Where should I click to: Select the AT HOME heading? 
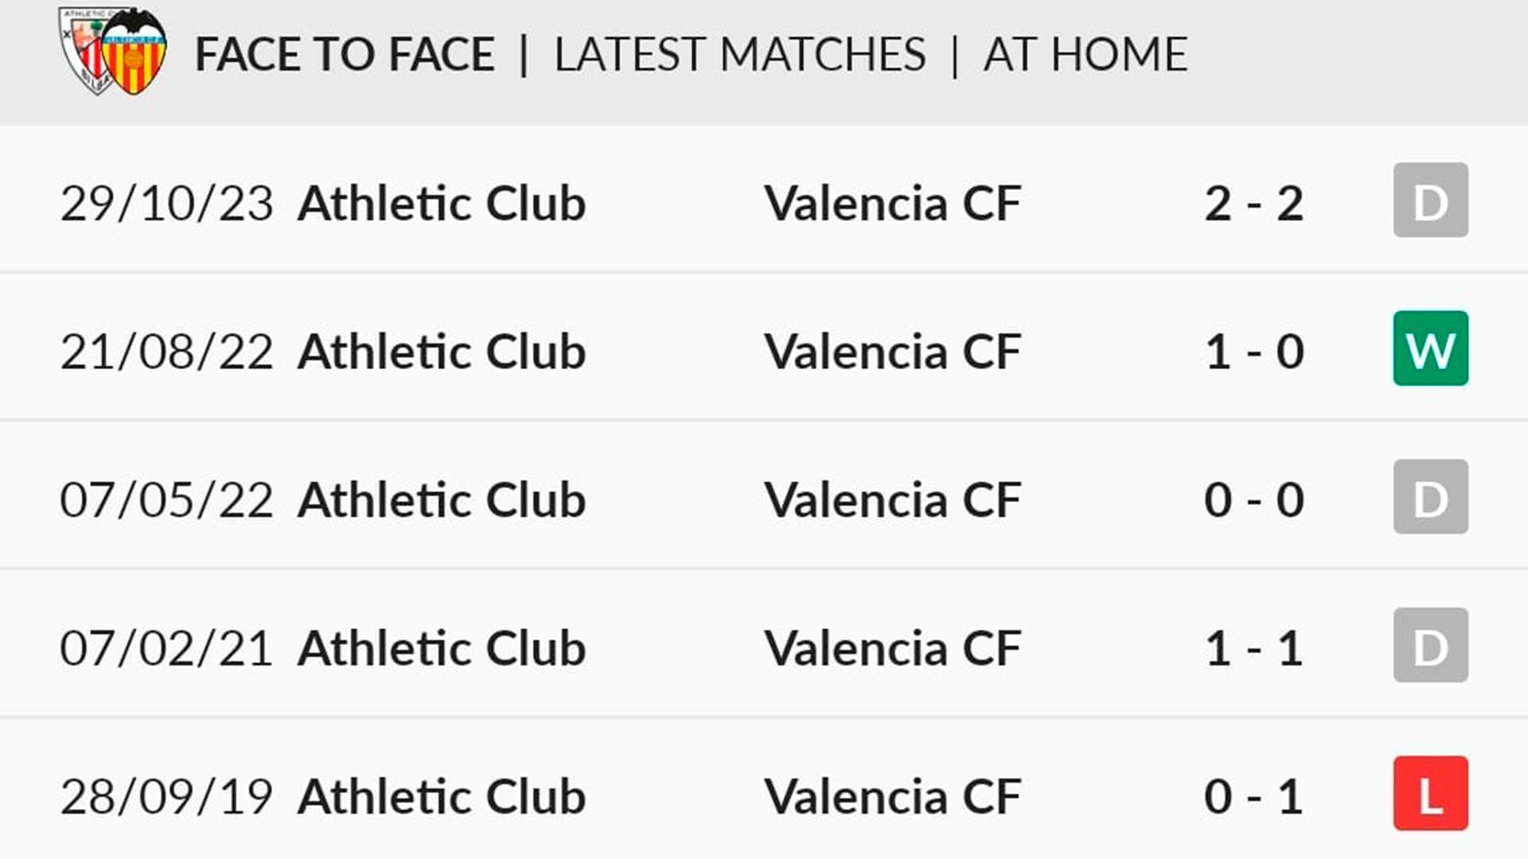click(x=1085, y=55)
